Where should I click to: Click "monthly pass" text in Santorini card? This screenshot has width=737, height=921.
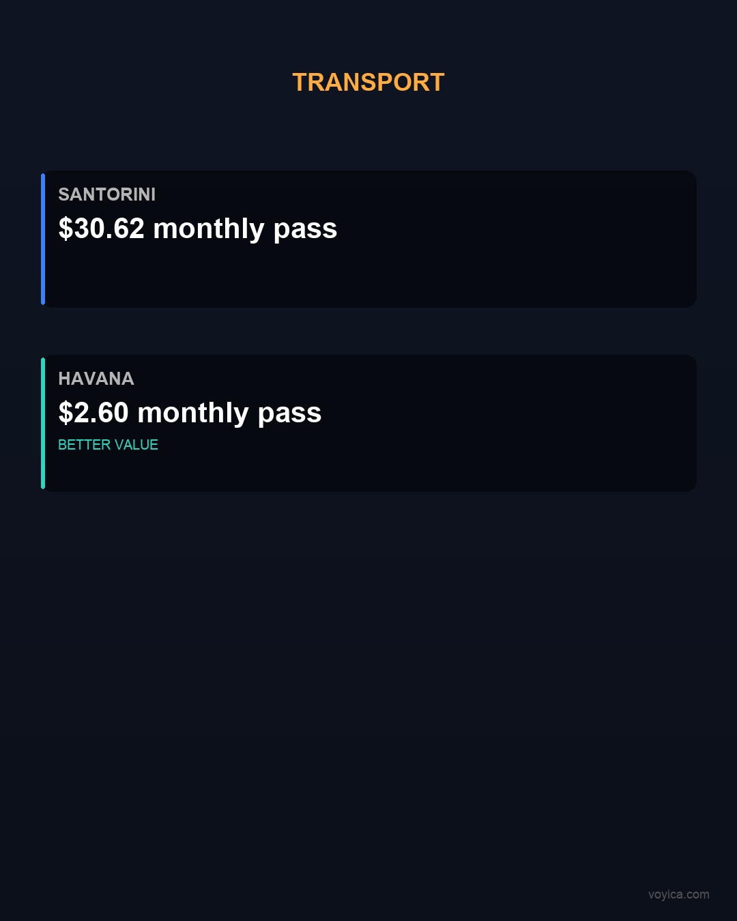point(246,229)
